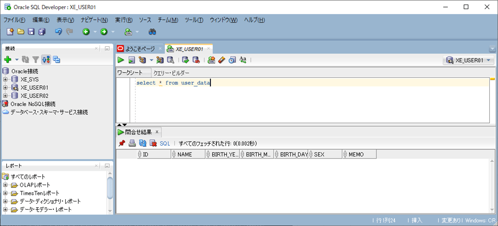Expand the XE_SYS connection node

pyautogui.click(x=5, y=79)
